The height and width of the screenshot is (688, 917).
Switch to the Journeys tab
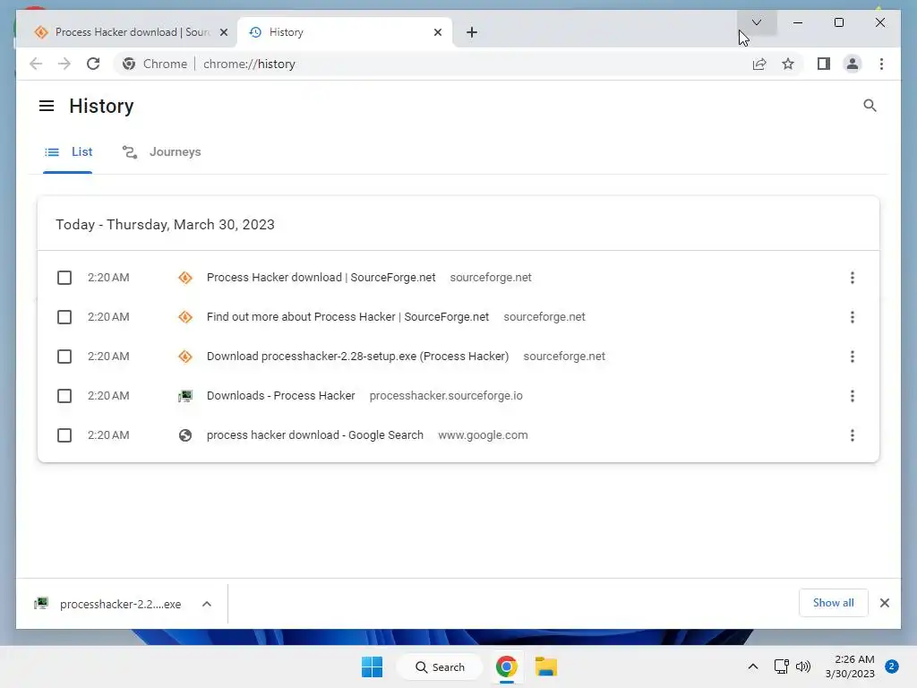tap(161, 152)
